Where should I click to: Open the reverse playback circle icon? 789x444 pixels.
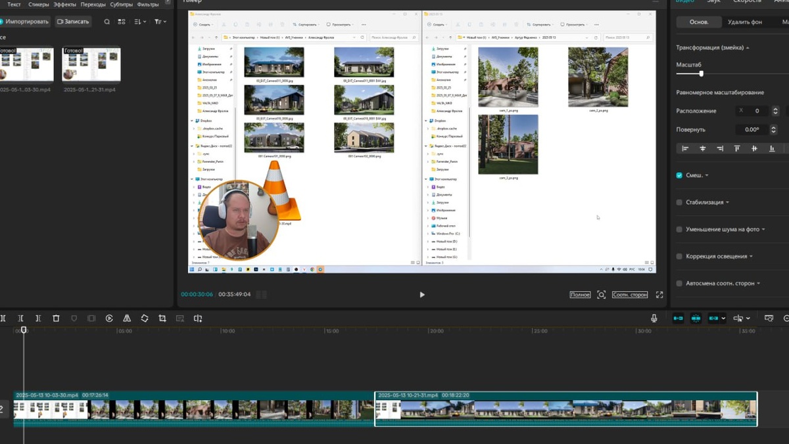(x=109, y=319)
